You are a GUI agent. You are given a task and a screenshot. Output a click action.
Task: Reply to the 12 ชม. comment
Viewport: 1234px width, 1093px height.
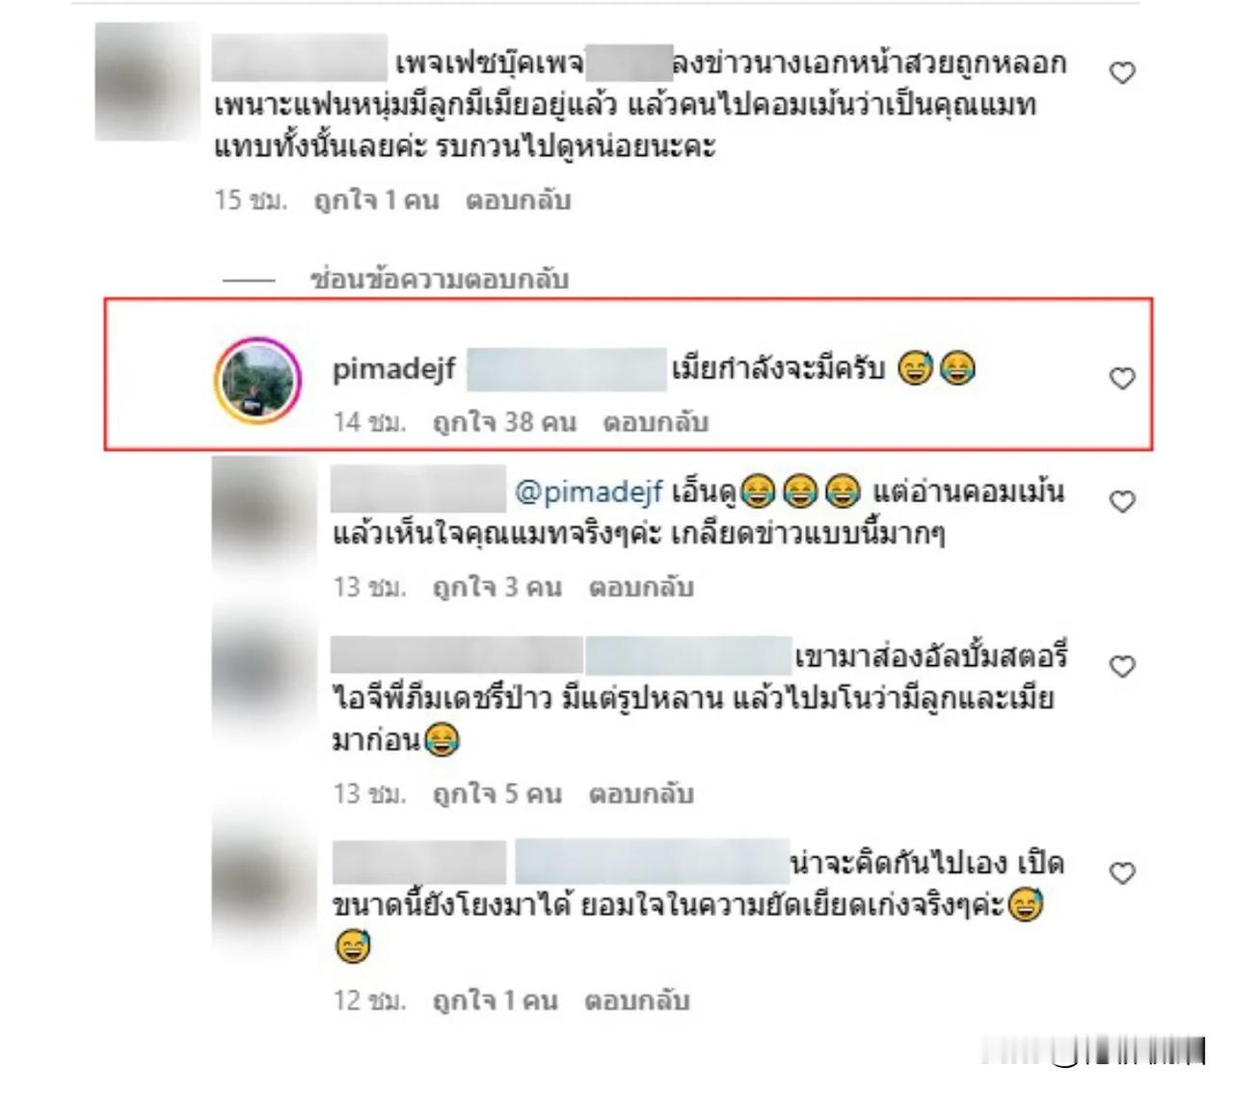point(637,1000)
